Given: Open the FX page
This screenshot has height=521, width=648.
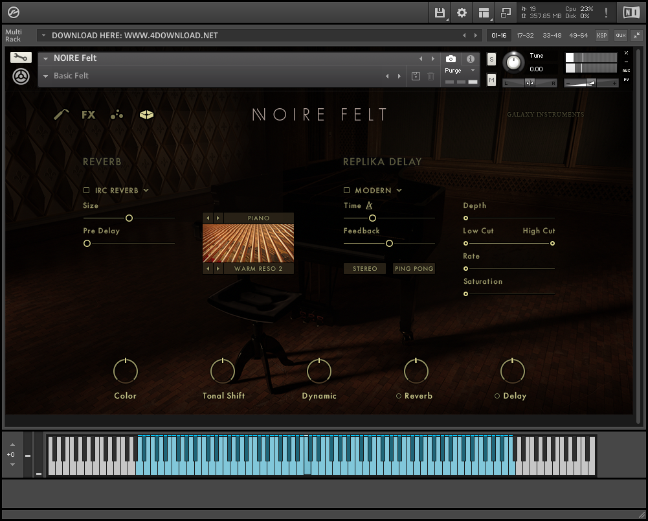Looking at the screenshot, I should click(89, 115).
